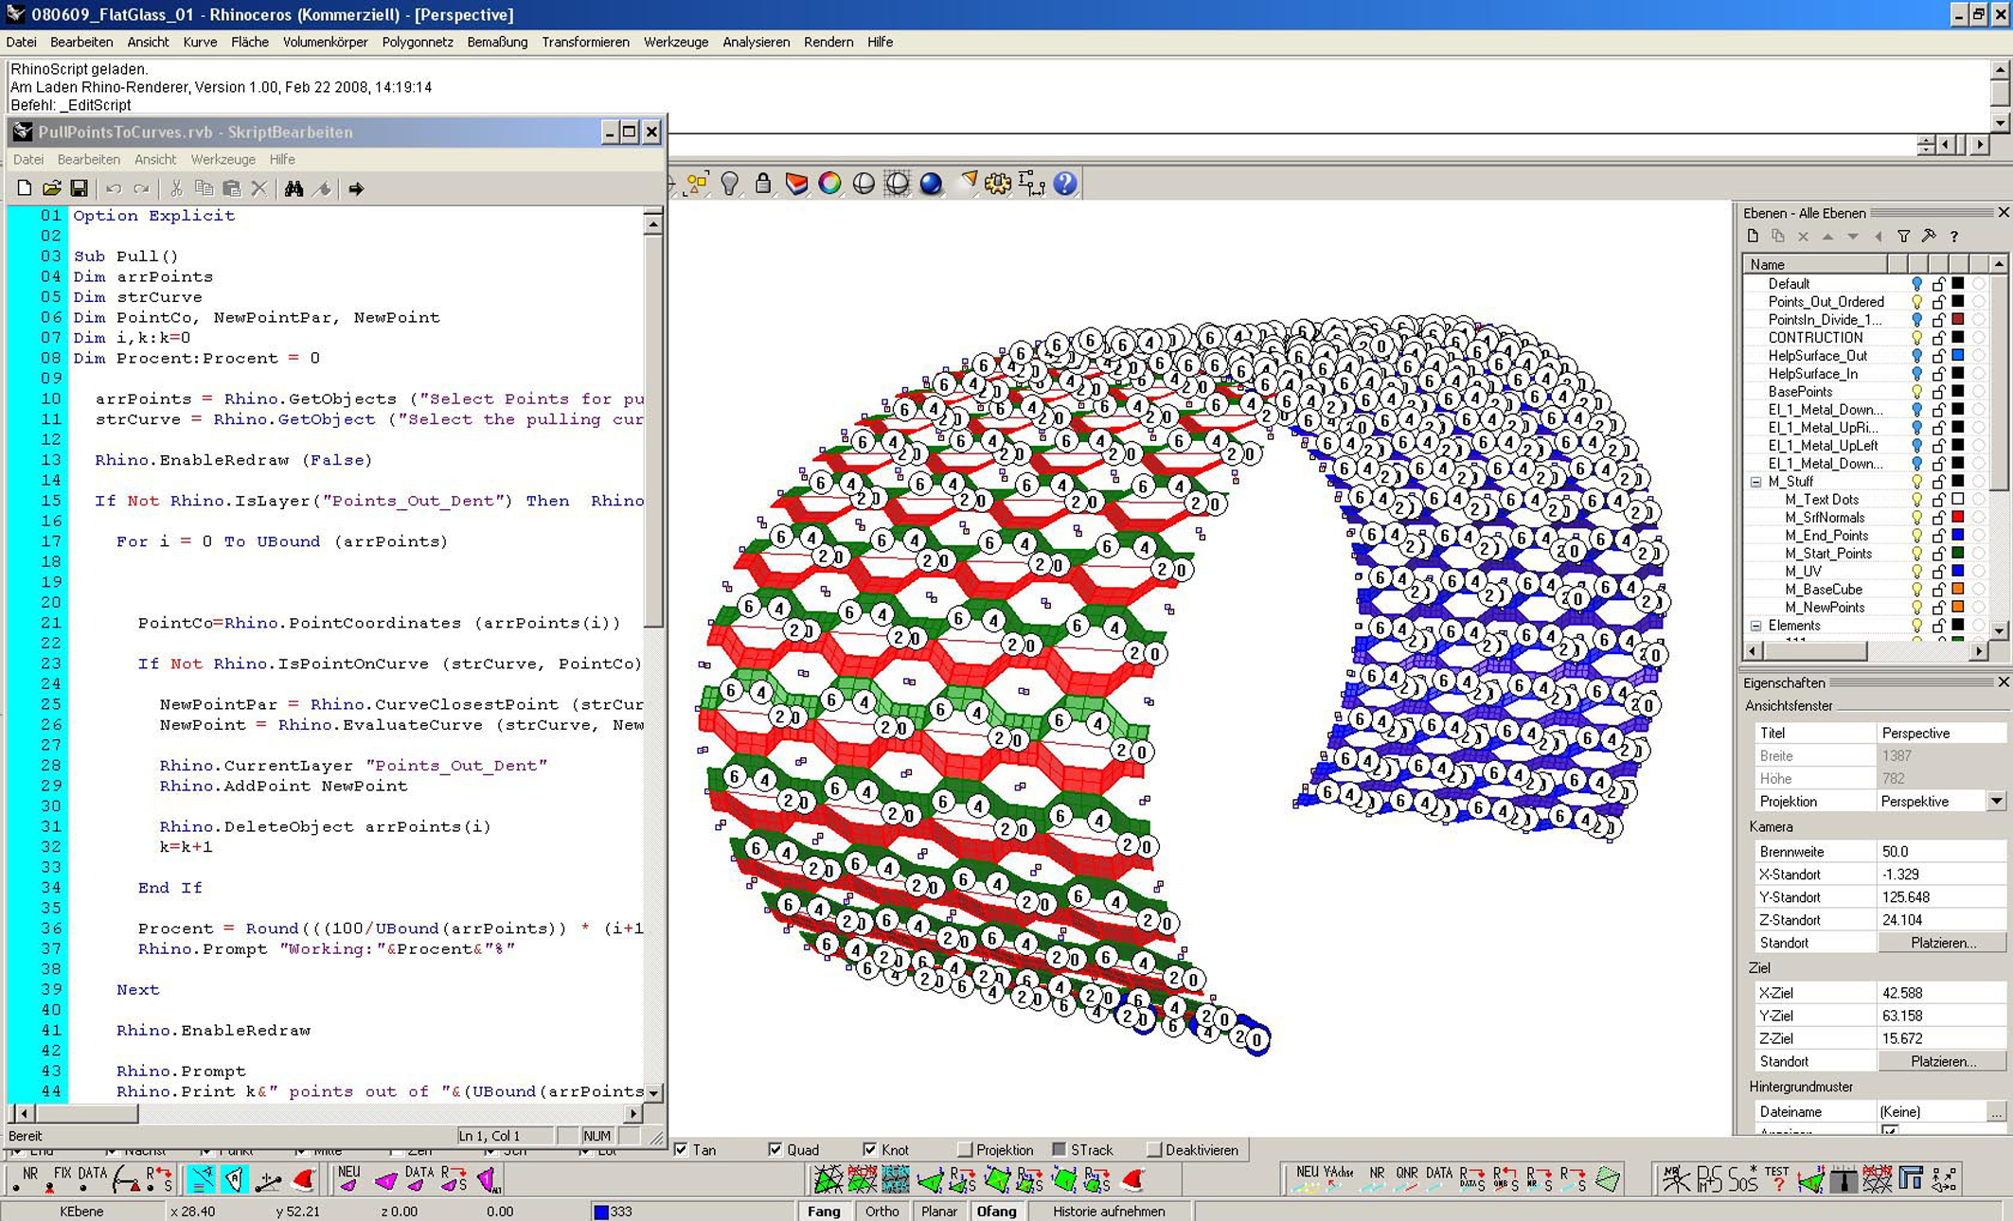Click the Find binoculars icon in script editor

coord(294,188)
